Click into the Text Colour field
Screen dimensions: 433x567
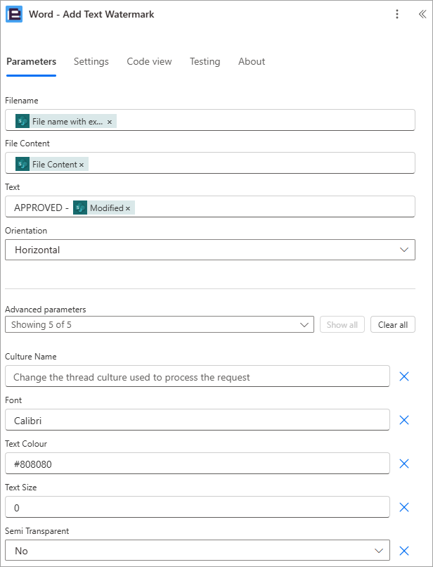(198, 463)
